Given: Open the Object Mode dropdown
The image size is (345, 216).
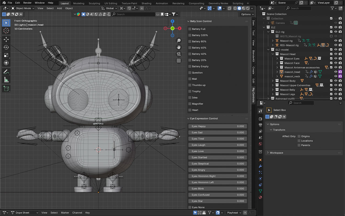Looking at the screenshot, I should coord(23,8).
